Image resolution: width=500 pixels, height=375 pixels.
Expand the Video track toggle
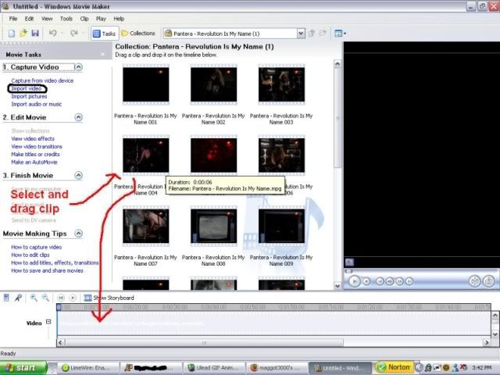tap(48, 322)
